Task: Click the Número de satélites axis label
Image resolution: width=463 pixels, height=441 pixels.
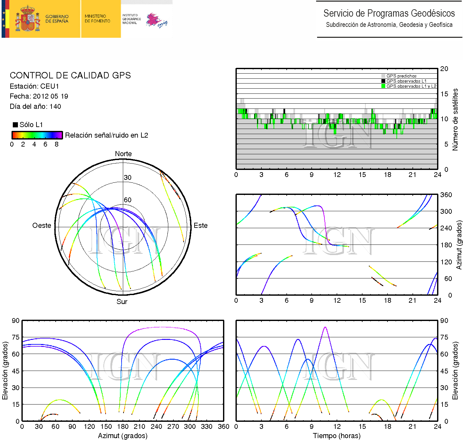Action: click(x=455, y=120)
